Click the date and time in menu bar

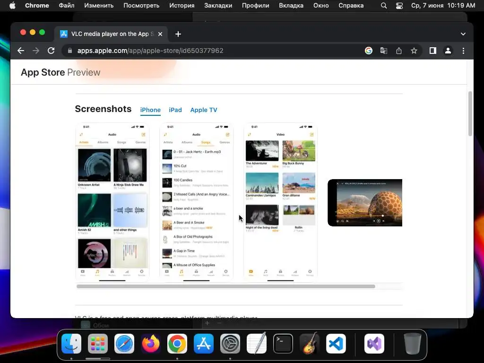click(x=443, y=6)
